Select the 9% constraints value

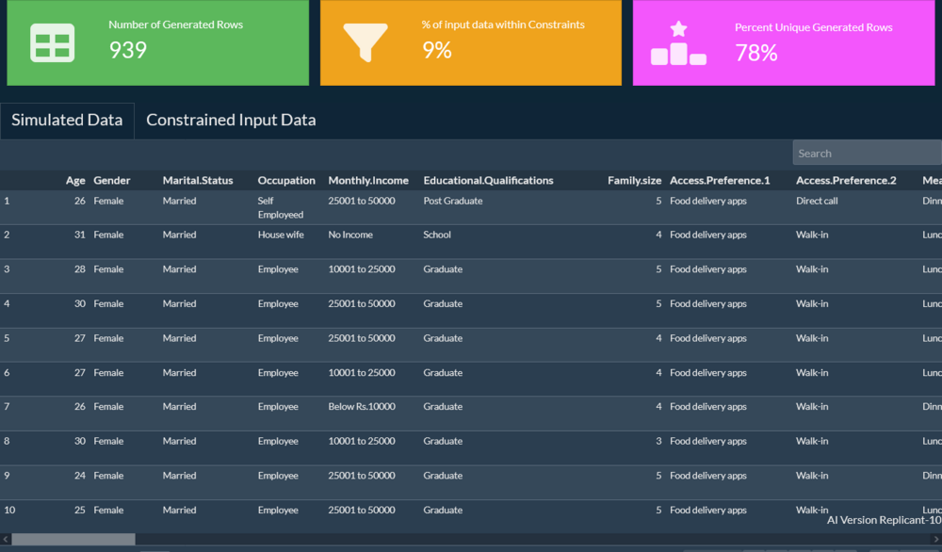click(x=437, y=50)
